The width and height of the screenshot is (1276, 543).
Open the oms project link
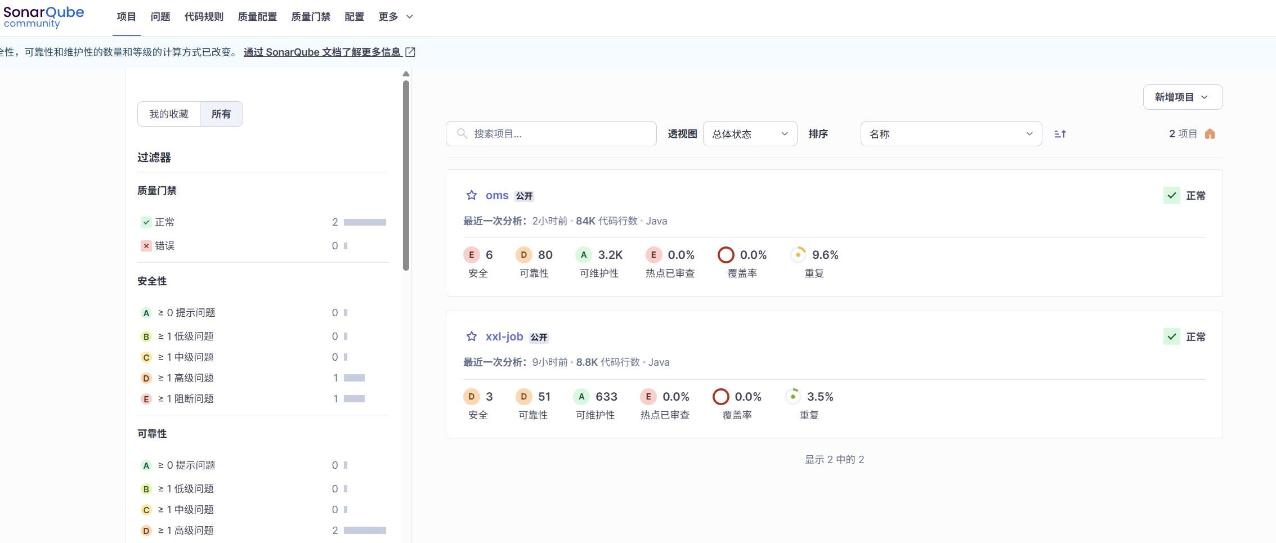coord(497,195)
